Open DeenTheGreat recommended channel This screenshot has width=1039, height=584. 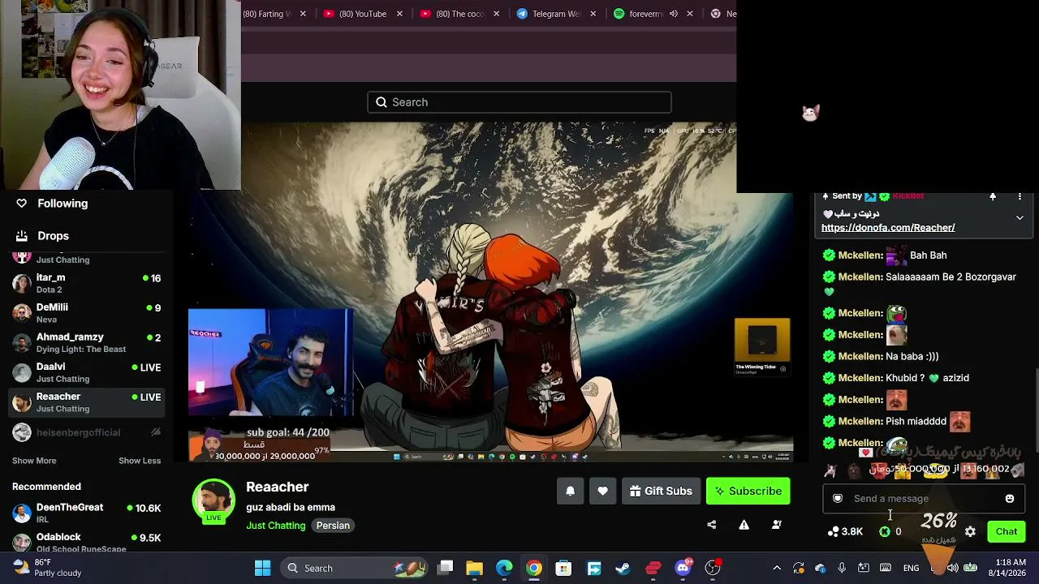[87, 513]
